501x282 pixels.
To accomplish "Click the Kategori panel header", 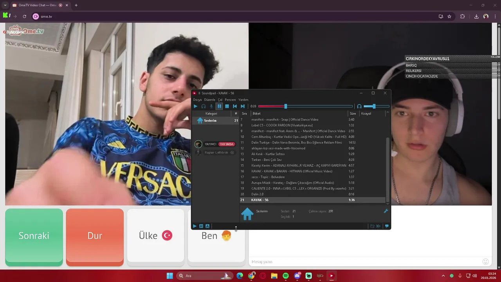I will coord(211,114).
